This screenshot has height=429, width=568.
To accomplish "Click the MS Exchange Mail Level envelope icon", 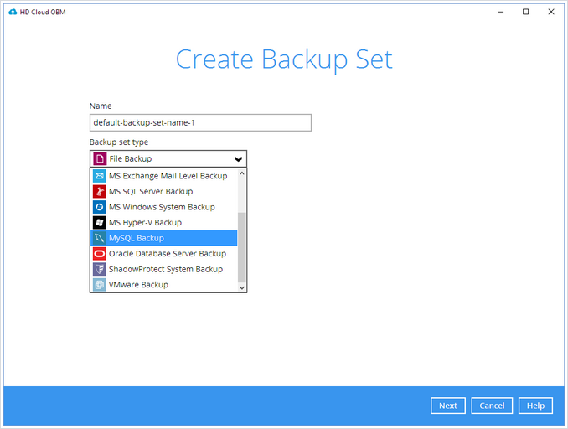I will pyautogui.click(x=99, y=176).
